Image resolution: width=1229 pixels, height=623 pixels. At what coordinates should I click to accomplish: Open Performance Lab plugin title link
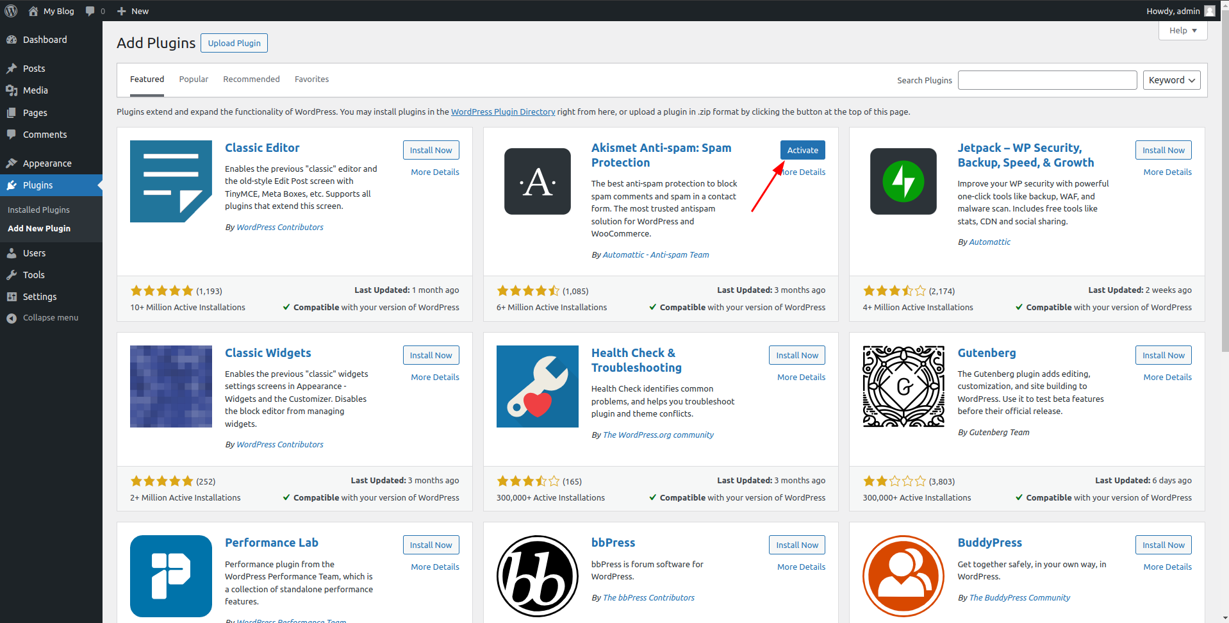(x=272, y=542)
